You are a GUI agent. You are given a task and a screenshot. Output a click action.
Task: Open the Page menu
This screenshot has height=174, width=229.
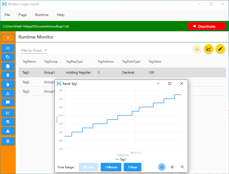[22, 15]
